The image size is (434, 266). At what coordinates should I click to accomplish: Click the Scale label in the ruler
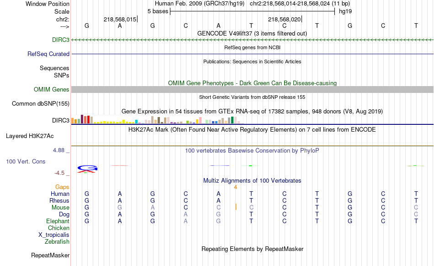coord(62,11)
